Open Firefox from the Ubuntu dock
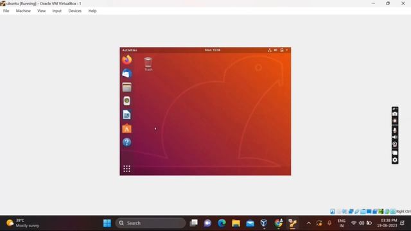This screenshot has width=411, height=231. click(127, 60)
